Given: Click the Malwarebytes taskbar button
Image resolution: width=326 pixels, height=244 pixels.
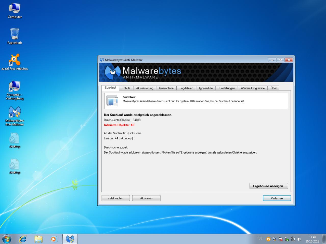Looking at the screenshot, I should (70, 239).
